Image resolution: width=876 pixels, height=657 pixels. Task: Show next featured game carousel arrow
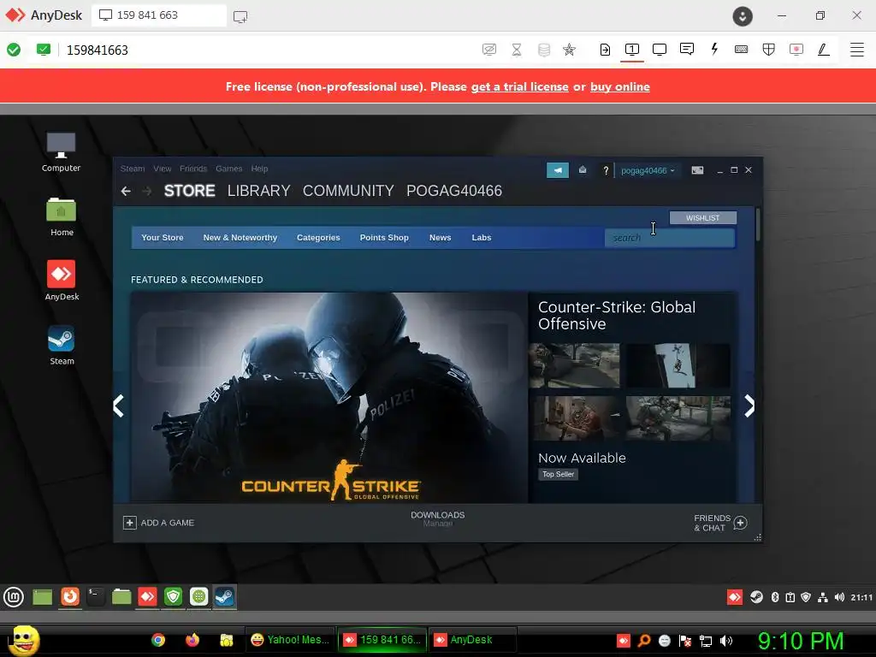[749, 406]
